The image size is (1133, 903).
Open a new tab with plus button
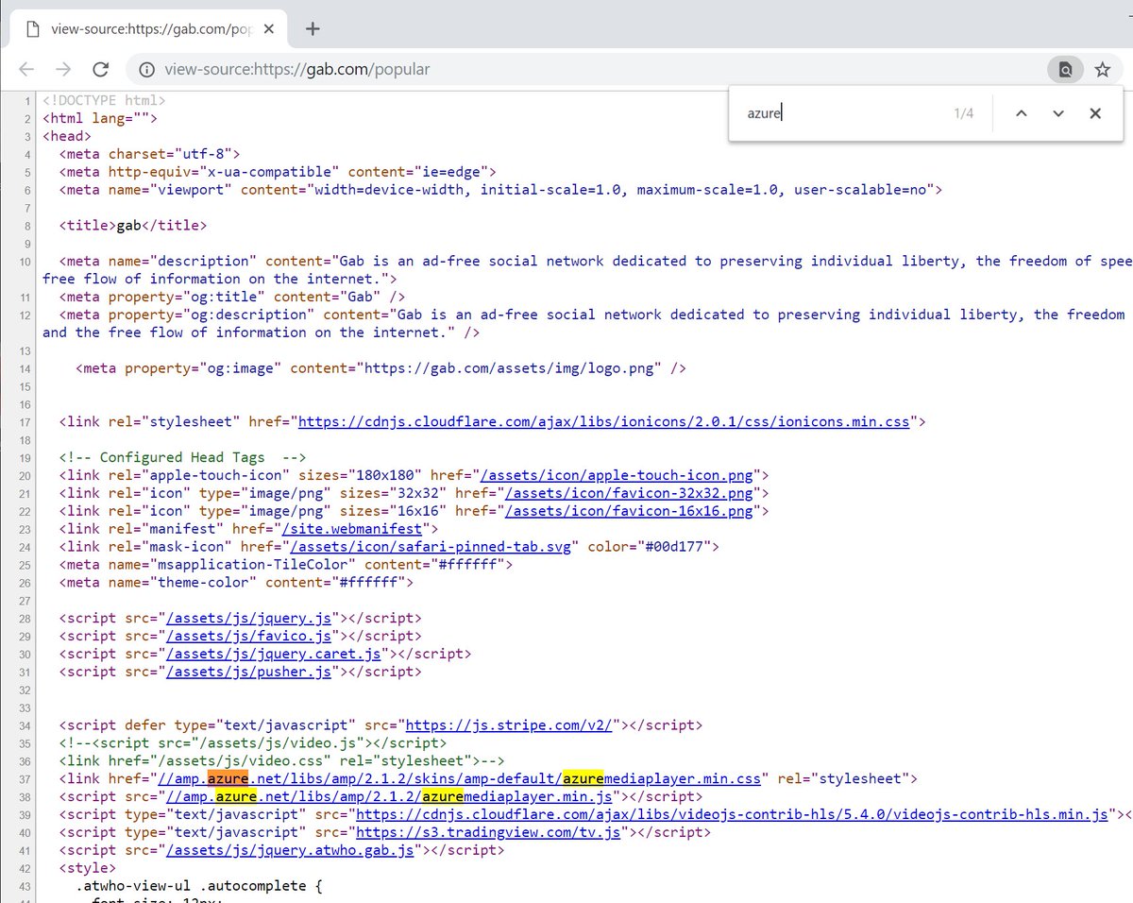point(313,28)
